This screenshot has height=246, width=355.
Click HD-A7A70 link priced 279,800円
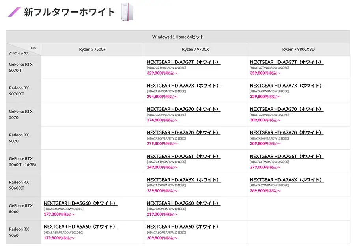coord(183,133)
